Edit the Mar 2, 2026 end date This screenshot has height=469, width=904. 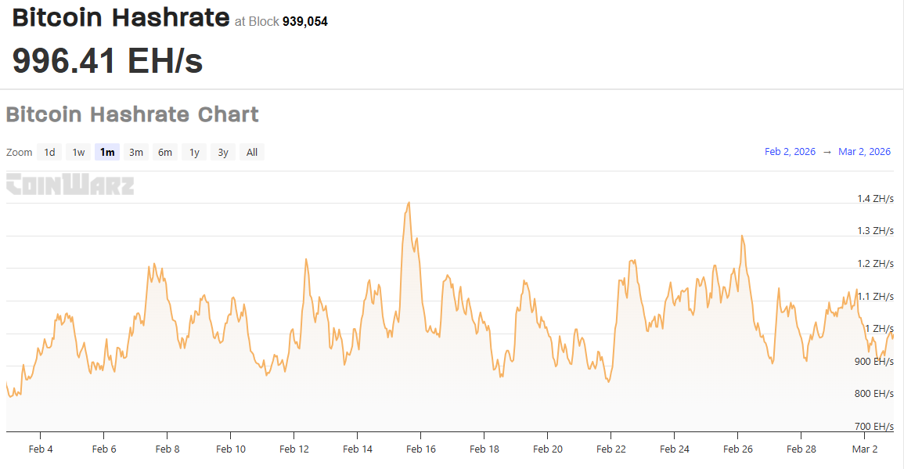pos(864,152)
